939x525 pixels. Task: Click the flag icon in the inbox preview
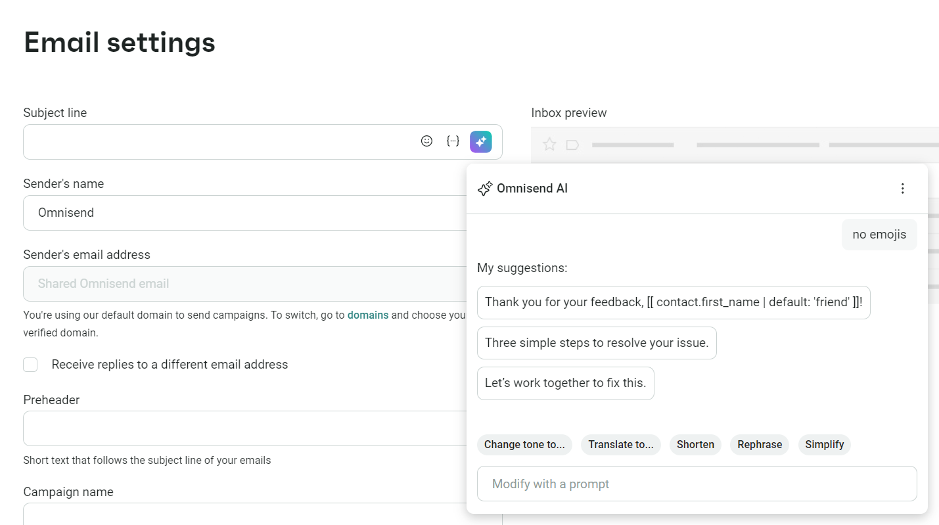click(x=572, y=144)
